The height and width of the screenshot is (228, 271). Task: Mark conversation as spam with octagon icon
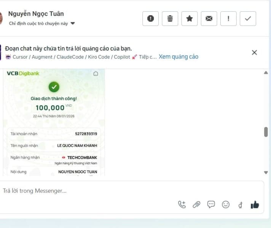click(x=150, y=19)
